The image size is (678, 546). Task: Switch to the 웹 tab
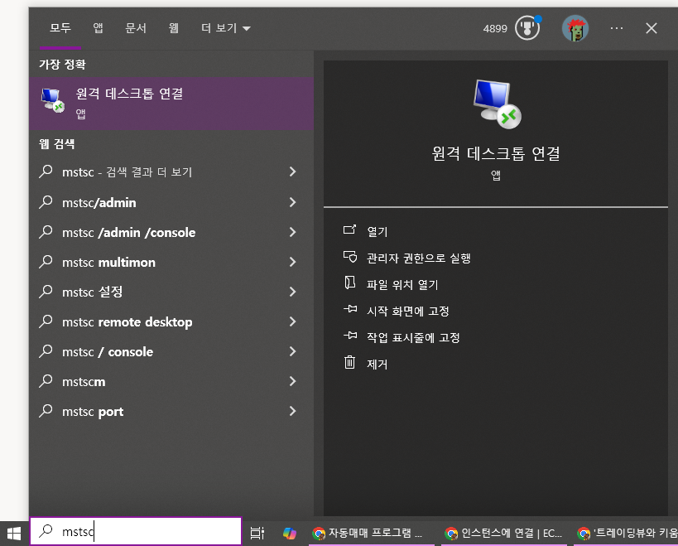[173, 28]
